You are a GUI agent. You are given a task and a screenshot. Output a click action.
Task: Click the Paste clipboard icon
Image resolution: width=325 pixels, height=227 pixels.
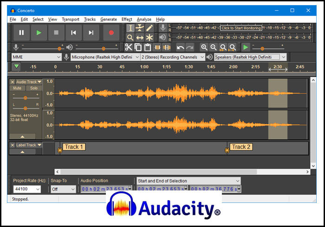point(148,47)
